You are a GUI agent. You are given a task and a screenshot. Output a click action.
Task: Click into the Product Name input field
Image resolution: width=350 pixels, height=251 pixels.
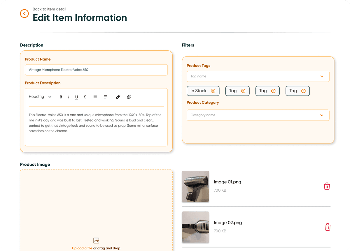pyautogui.click(x=96, y=70)
